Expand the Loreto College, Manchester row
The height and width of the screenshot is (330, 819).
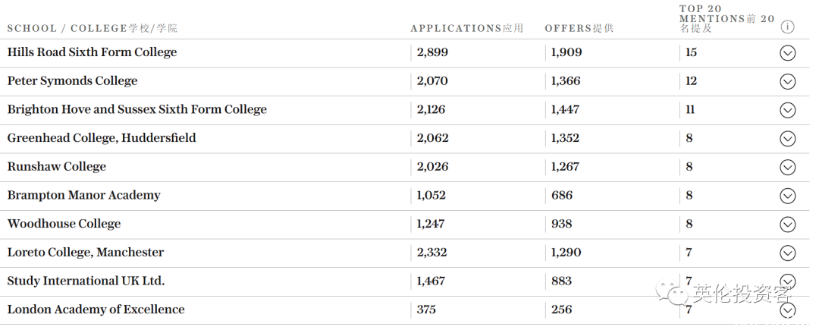point(787,253)
